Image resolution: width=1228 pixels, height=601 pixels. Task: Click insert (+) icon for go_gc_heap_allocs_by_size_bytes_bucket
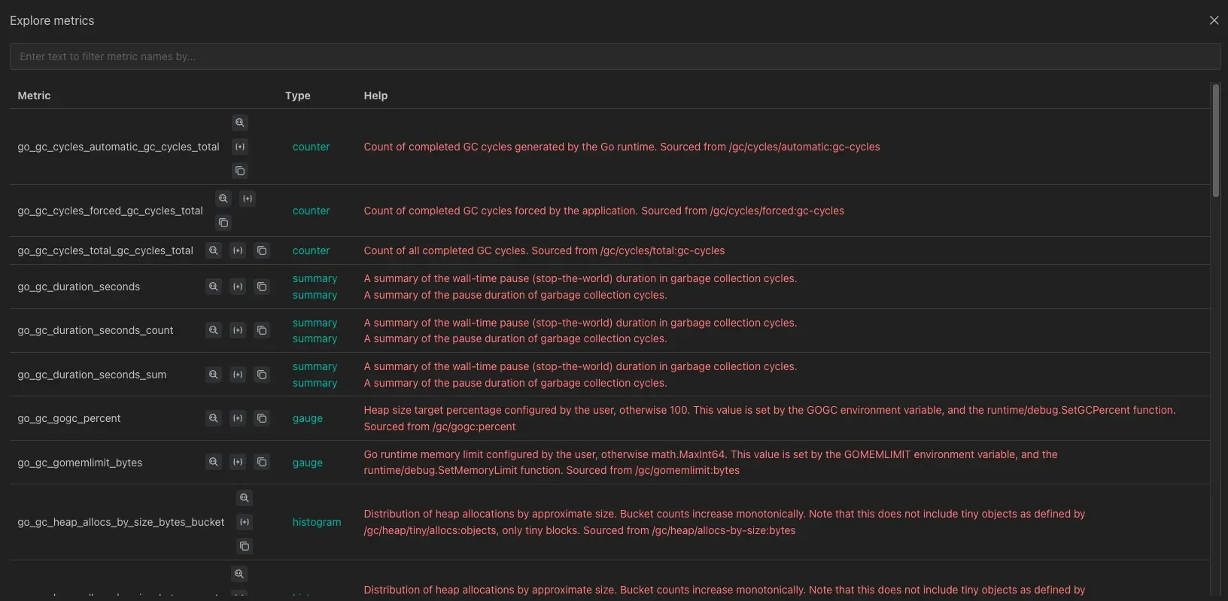click(245, 522)
